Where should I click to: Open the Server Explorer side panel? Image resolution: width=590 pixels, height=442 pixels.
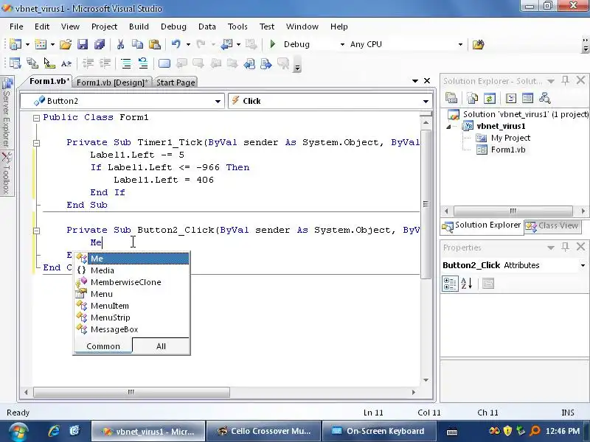(x=7, y=113)
